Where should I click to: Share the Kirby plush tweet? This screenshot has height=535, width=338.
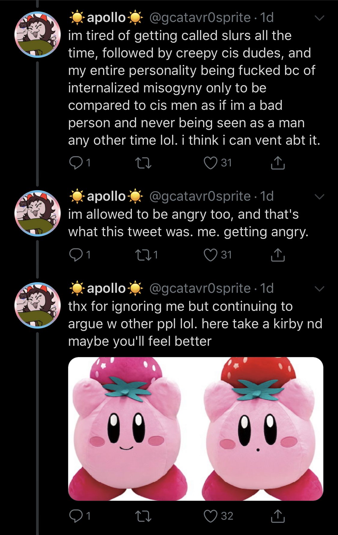click(x=278, y=516)
